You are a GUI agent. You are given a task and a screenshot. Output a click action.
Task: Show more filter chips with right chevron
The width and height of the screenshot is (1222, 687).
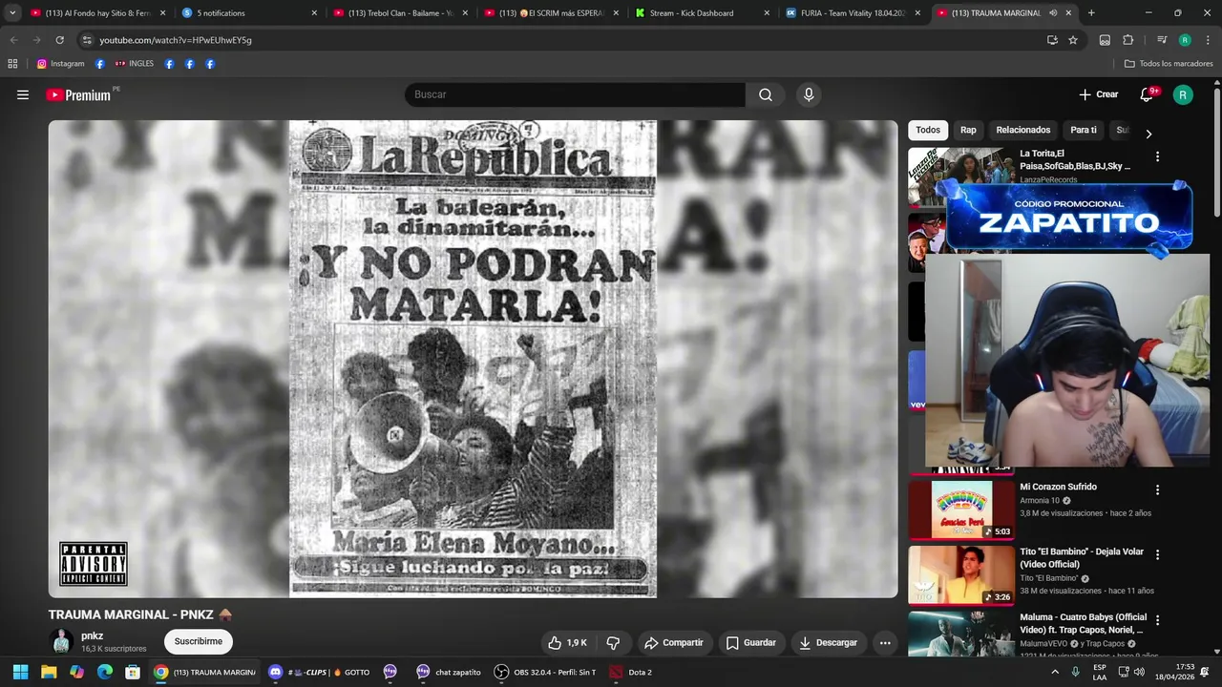pyautogui.click(x=1148, y=135)
